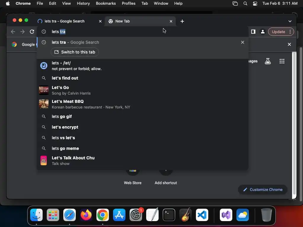The image size is (303, 227).
Task: Open the Web Store shortcut
Action: coord(133,178)
